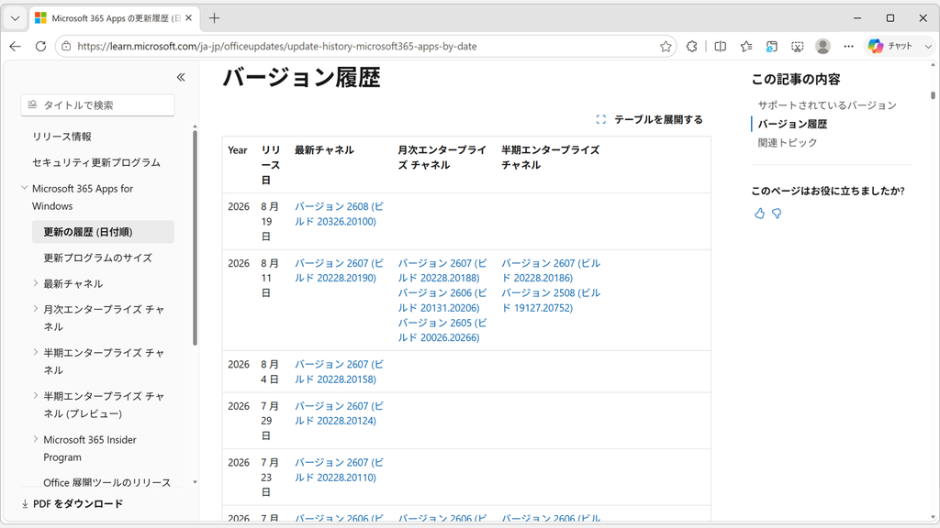The height and width of the screenshot is (528, 940).
Task: Open Settings and more menu
Action: click(848, 46)
